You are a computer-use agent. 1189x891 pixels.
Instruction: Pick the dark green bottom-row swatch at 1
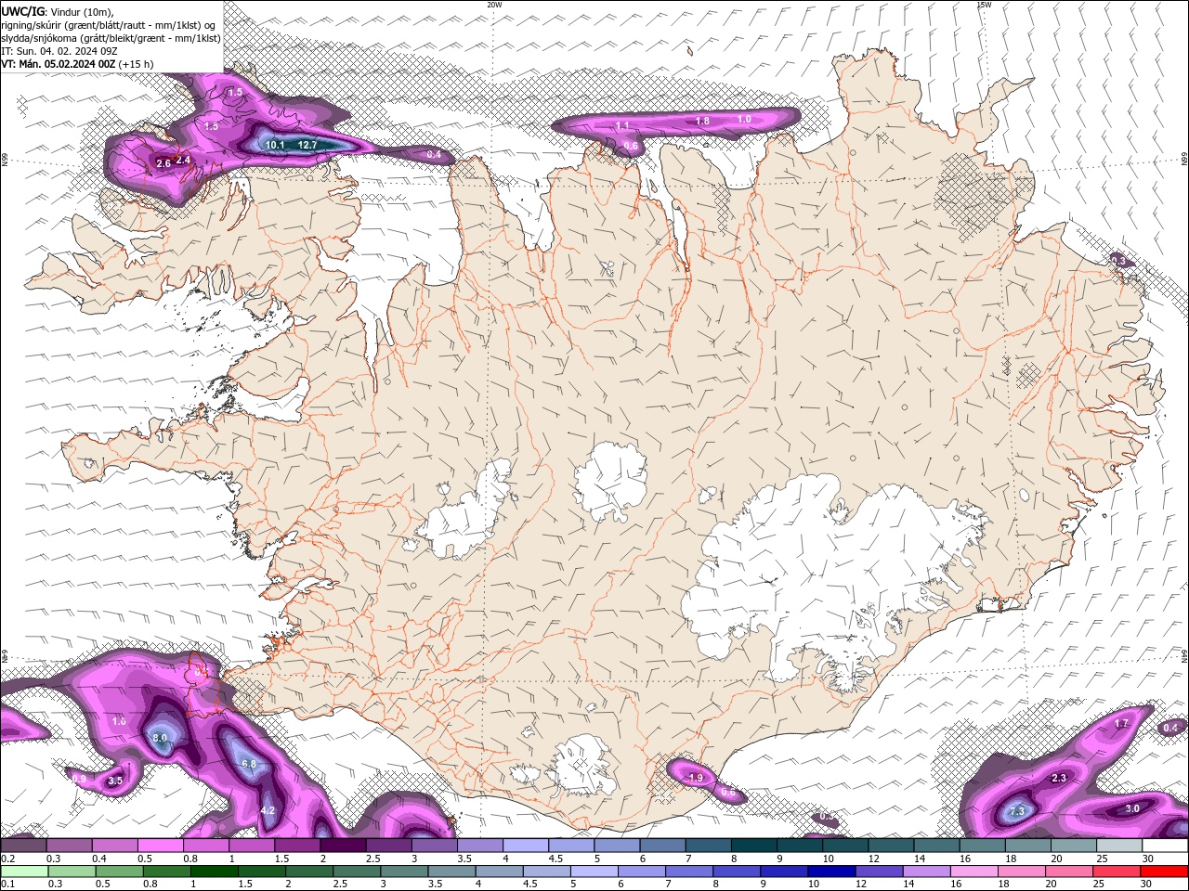[x=216, y=872]
